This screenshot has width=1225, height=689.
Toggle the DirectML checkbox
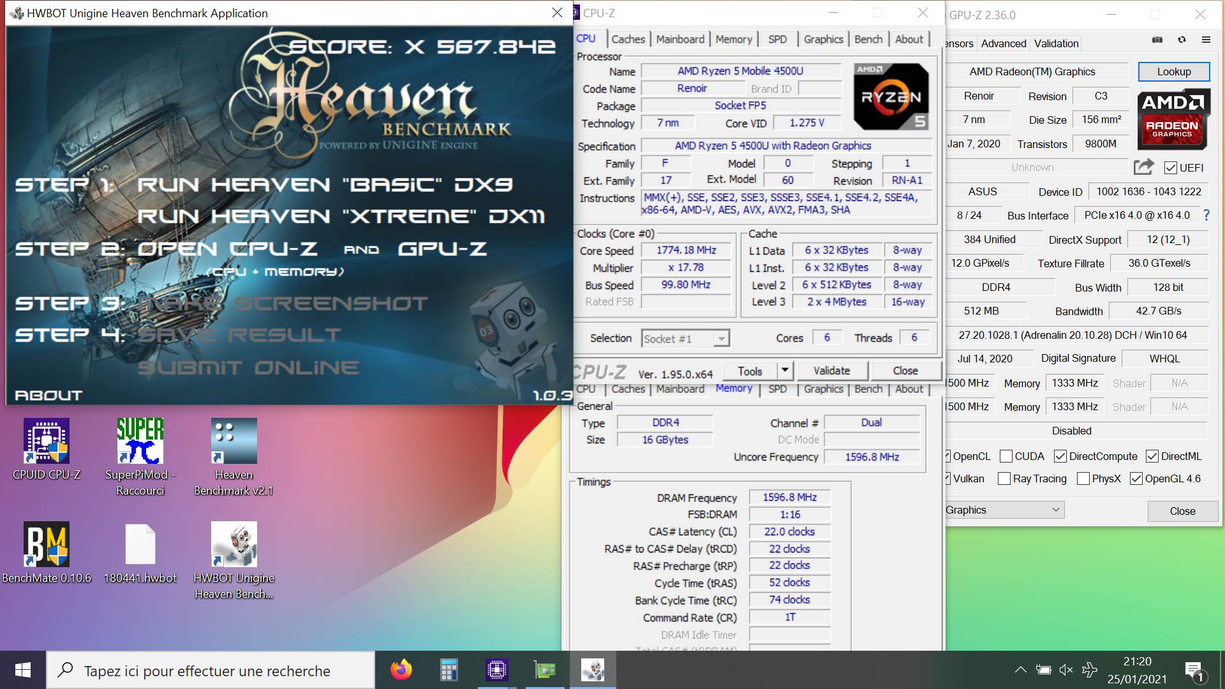click(x=1152, y=456)
